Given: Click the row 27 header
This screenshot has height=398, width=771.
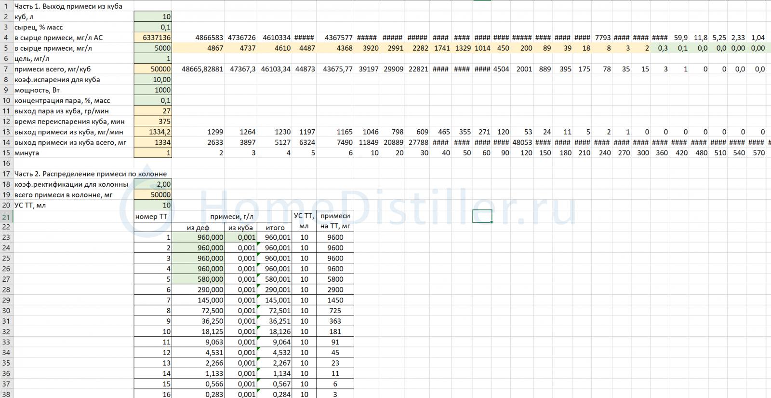Looking at the screenshot, I should coord(6,279).
